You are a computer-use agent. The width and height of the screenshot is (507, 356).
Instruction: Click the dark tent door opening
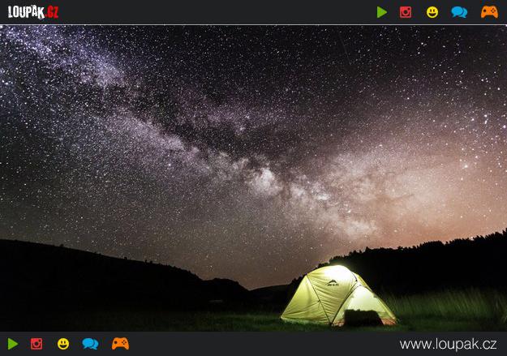(363, 317)
